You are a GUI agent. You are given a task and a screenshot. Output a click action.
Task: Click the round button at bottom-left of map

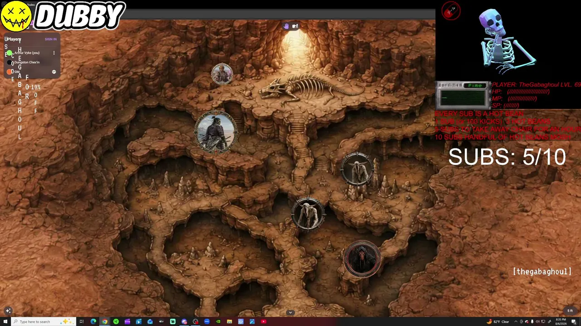pyautogui.click(x=8, y=311)
